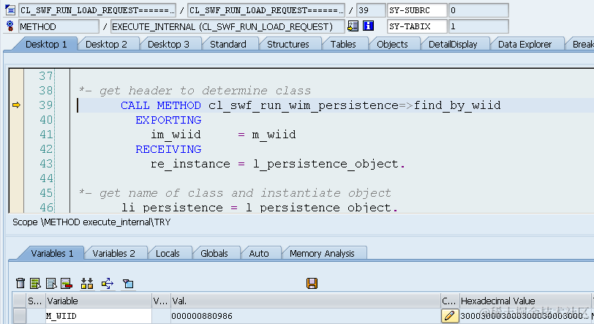Select the Auto tab
This screenshot has width=594, height=324.
point(259,253)
